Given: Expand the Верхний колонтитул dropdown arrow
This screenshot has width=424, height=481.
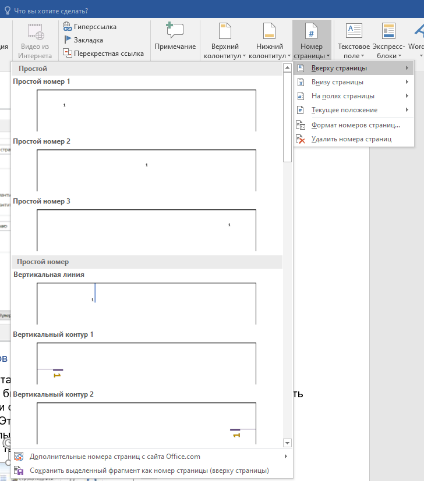Looking at the screenshot, I should point(244,56).
